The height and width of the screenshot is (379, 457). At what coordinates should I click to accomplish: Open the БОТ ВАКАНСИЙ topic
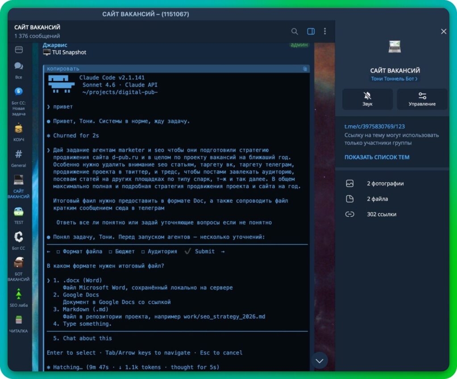19,269
